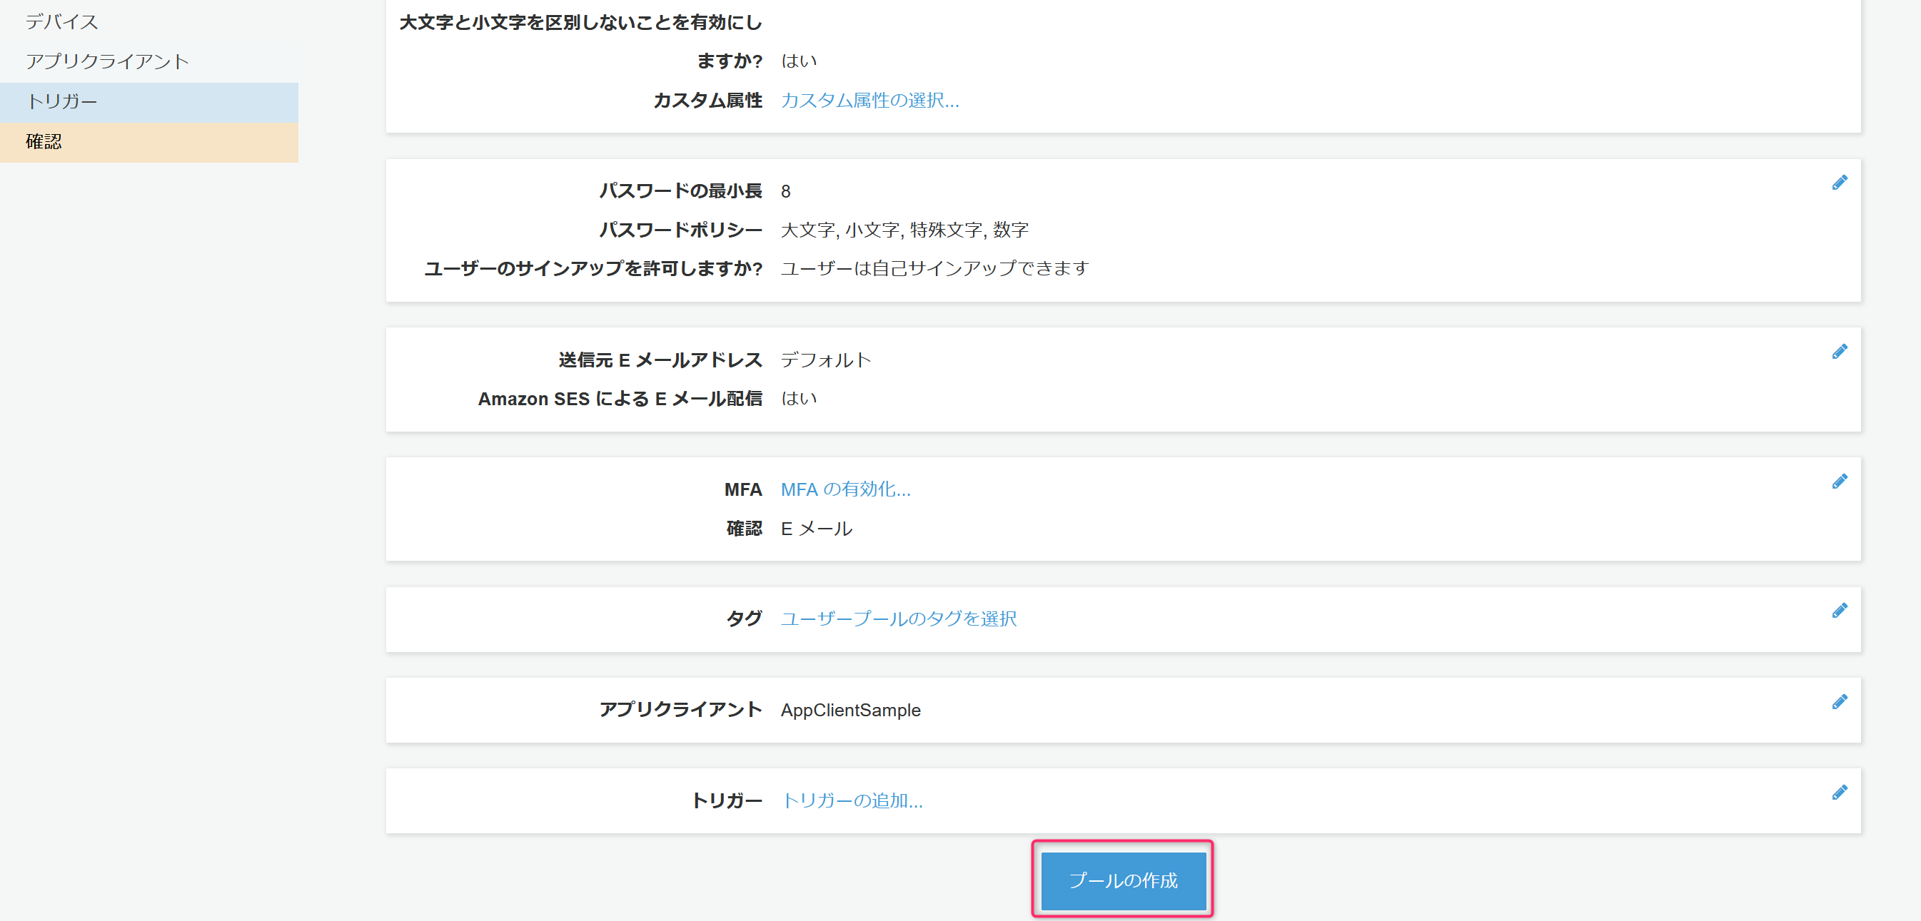Open トリガーの追加 link
The width and height of the screenshot is (1921, 921).
point(852,800)
